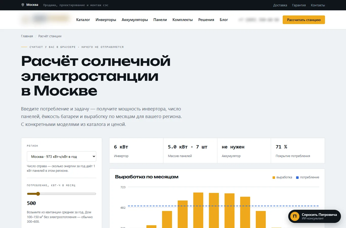Click the blue «потребление» legend square

coord(297,178)
